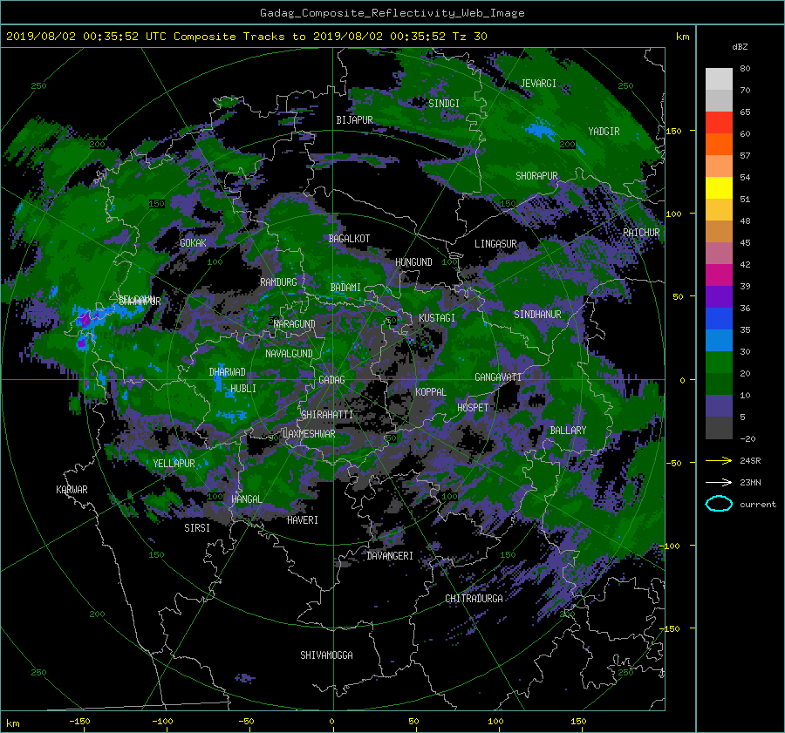Image resolution: width=785 pixels, height=733 pixels.
Task: Click the -20 value in dBZ legend
Action: click(747, 438)
